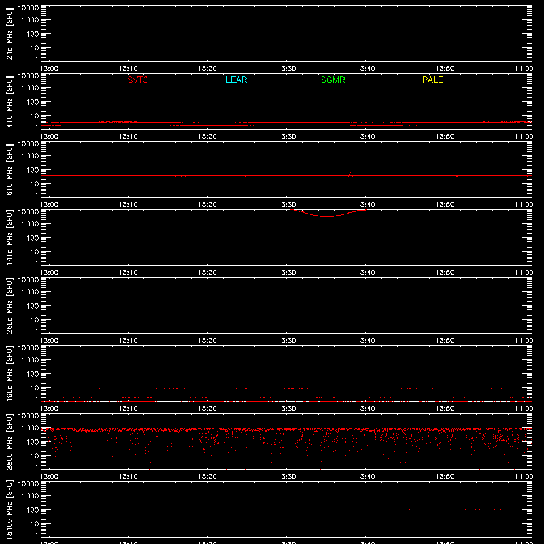544x544 pixels.
Task: Click 13:10 tick label under 1415 MHz panel
Action: click(128, 273)
